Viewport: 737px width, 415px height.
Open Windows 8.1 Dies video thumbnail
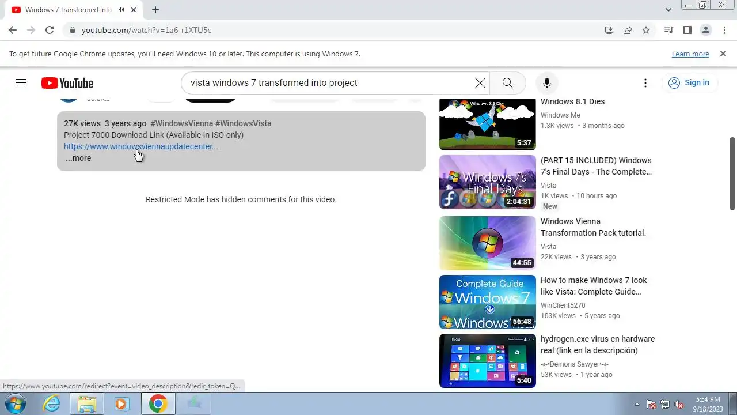pos(488,123)
